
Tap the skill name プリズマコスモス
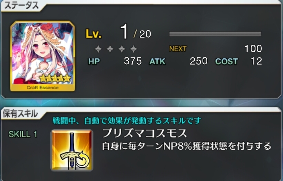[144, 134]
